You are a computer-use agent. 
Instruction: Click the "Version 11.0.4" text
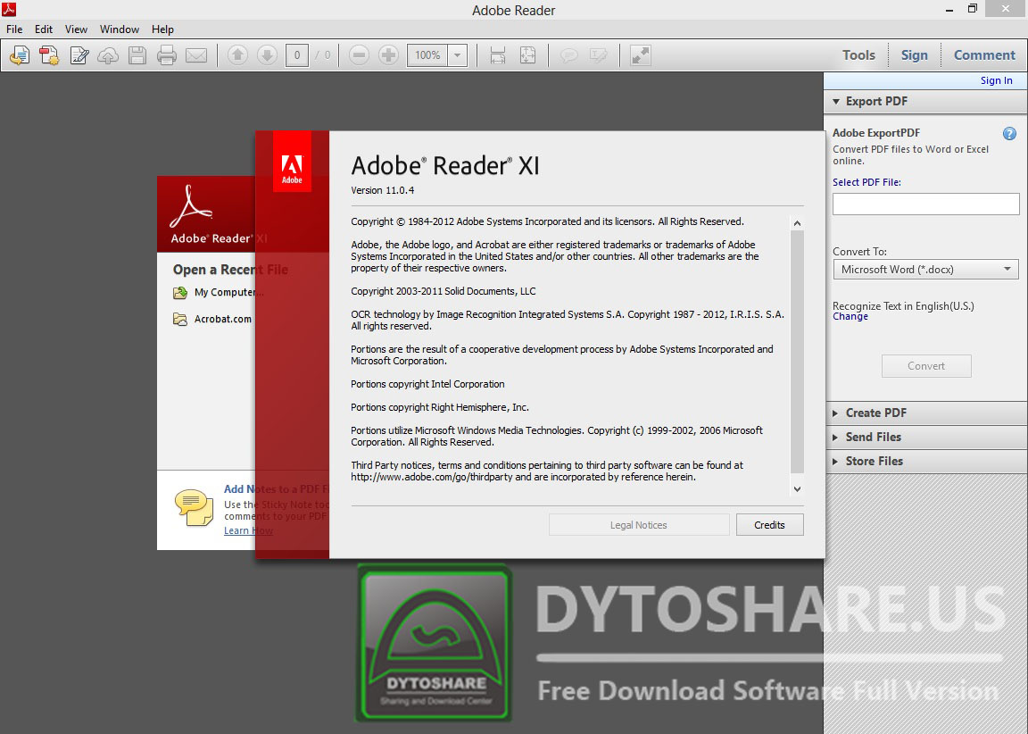click(x=382, y=190)
